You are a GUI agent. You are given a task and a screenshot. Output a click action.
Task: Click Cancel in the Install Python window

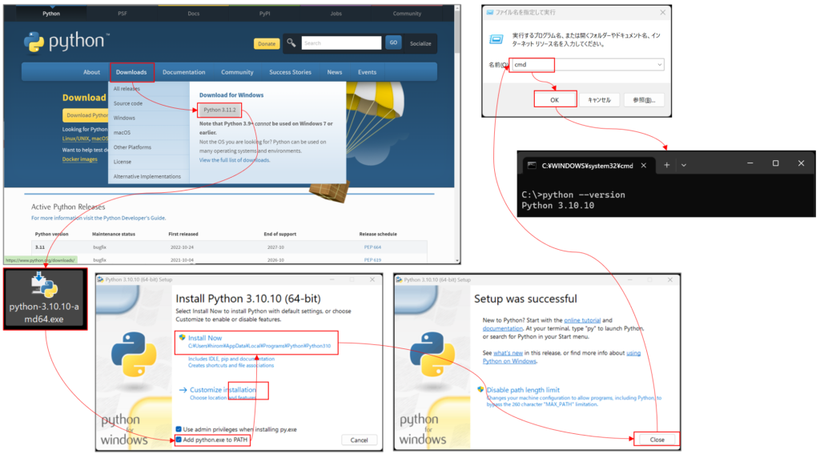click(359, 440)
